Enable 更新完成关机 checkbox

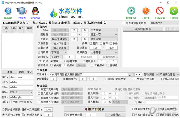133,109
